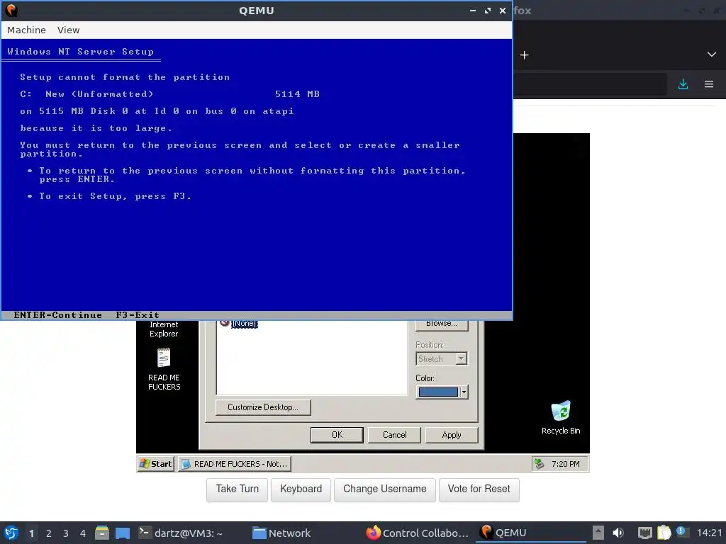Viewport: 726px width, 544px height.
Task: Click the ENTER=Continue status text
Action: click(x=57, y=315)
